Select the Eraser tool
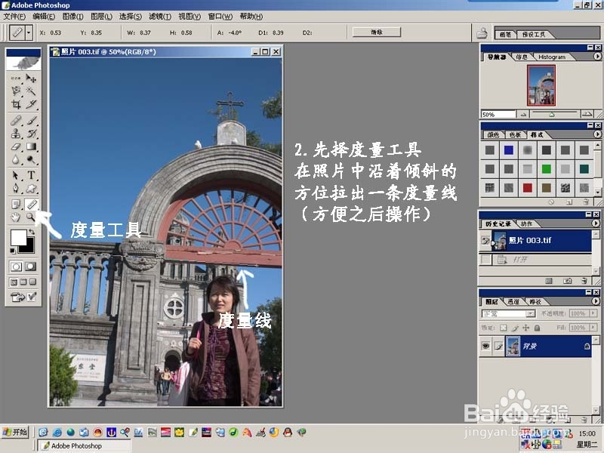Viewport: 604px width, 453px height. 16,146
